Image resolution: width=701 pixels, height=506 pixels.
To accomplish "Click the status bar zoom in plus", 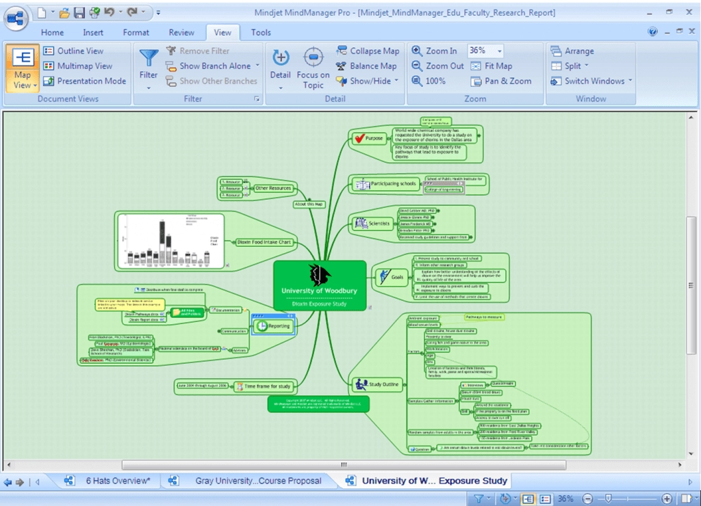I will 667,499.
